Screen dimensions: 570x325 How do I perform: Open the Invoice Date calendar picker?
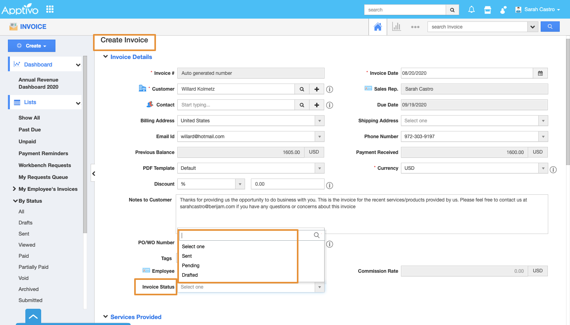[540, 73]
